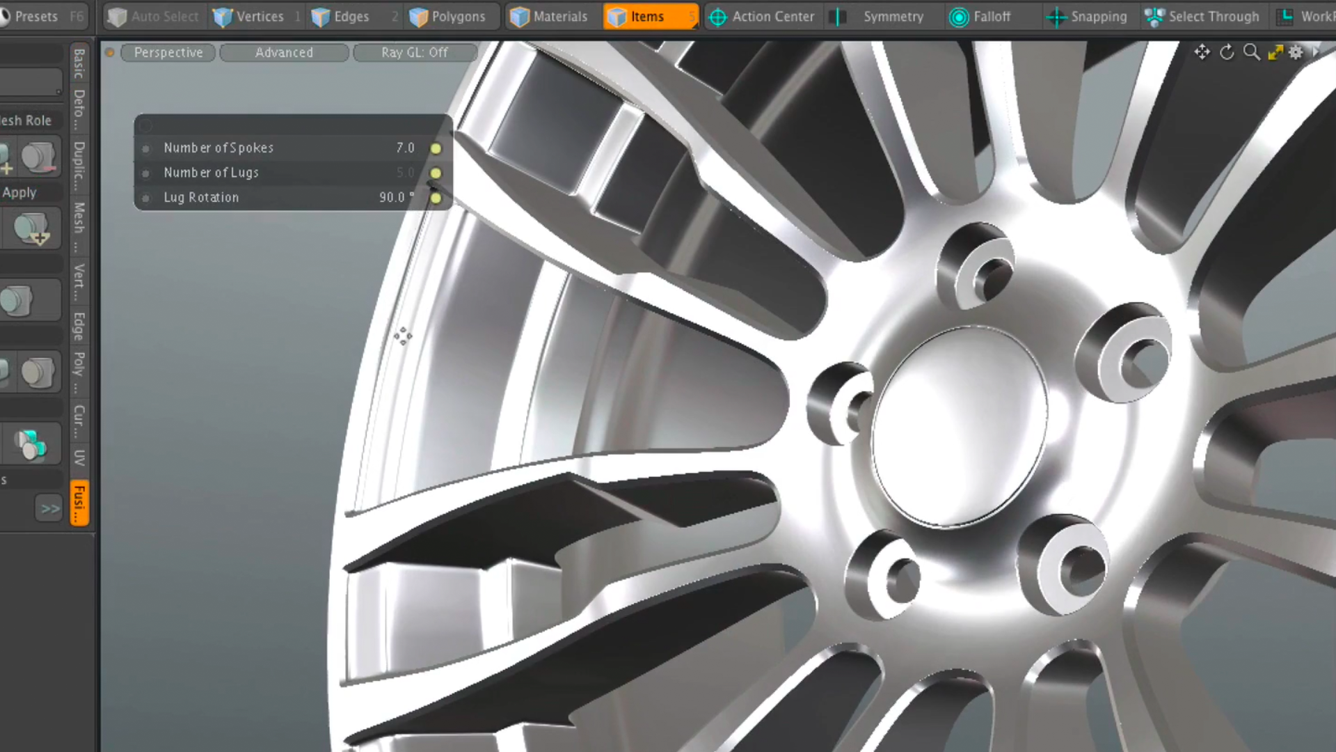1336x752 pixels.
Task: Select the Items selection mode icon
Action: [x=620, y=16]
